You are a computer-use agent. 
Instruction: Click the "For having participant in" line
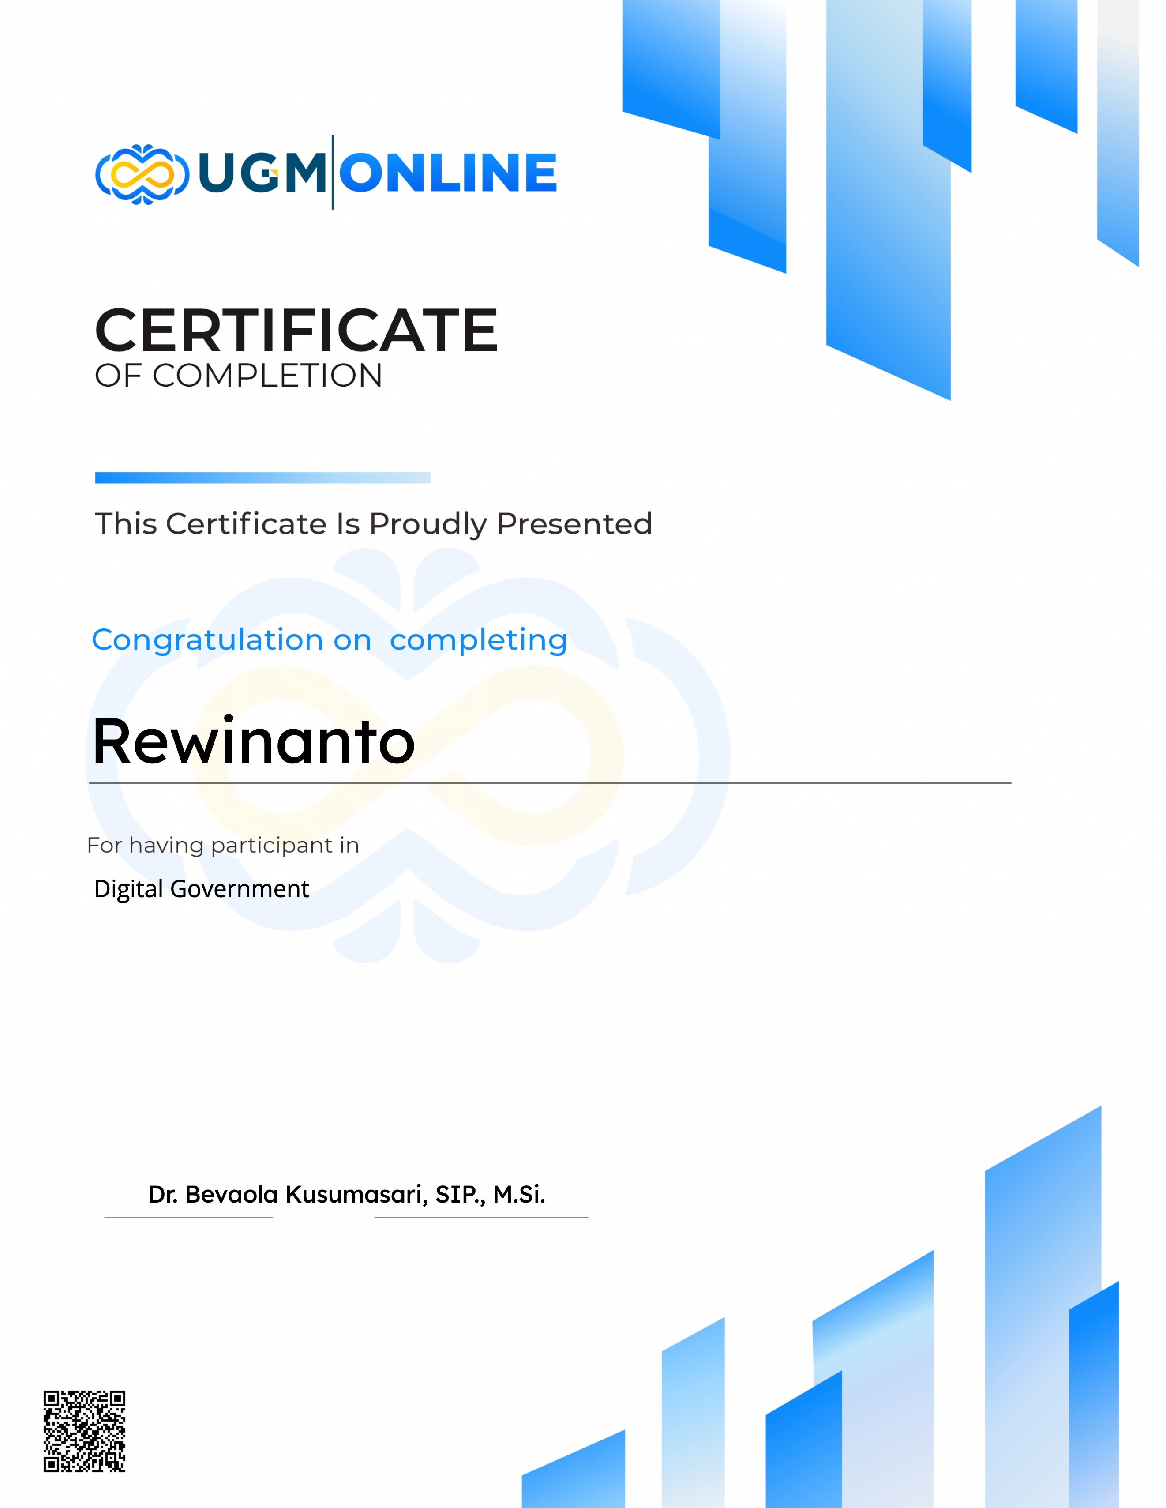coord(223,846)
